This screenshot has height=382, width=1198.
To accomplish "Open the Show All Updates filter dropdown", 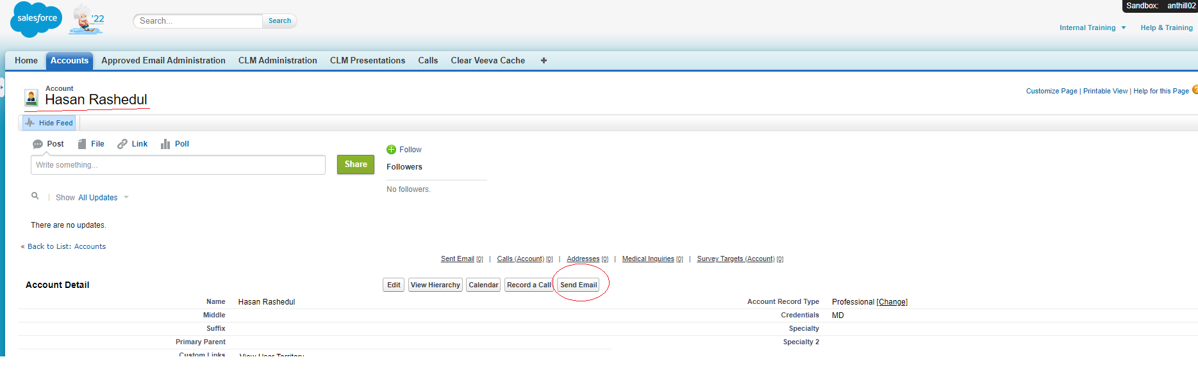I will (126, 198).
